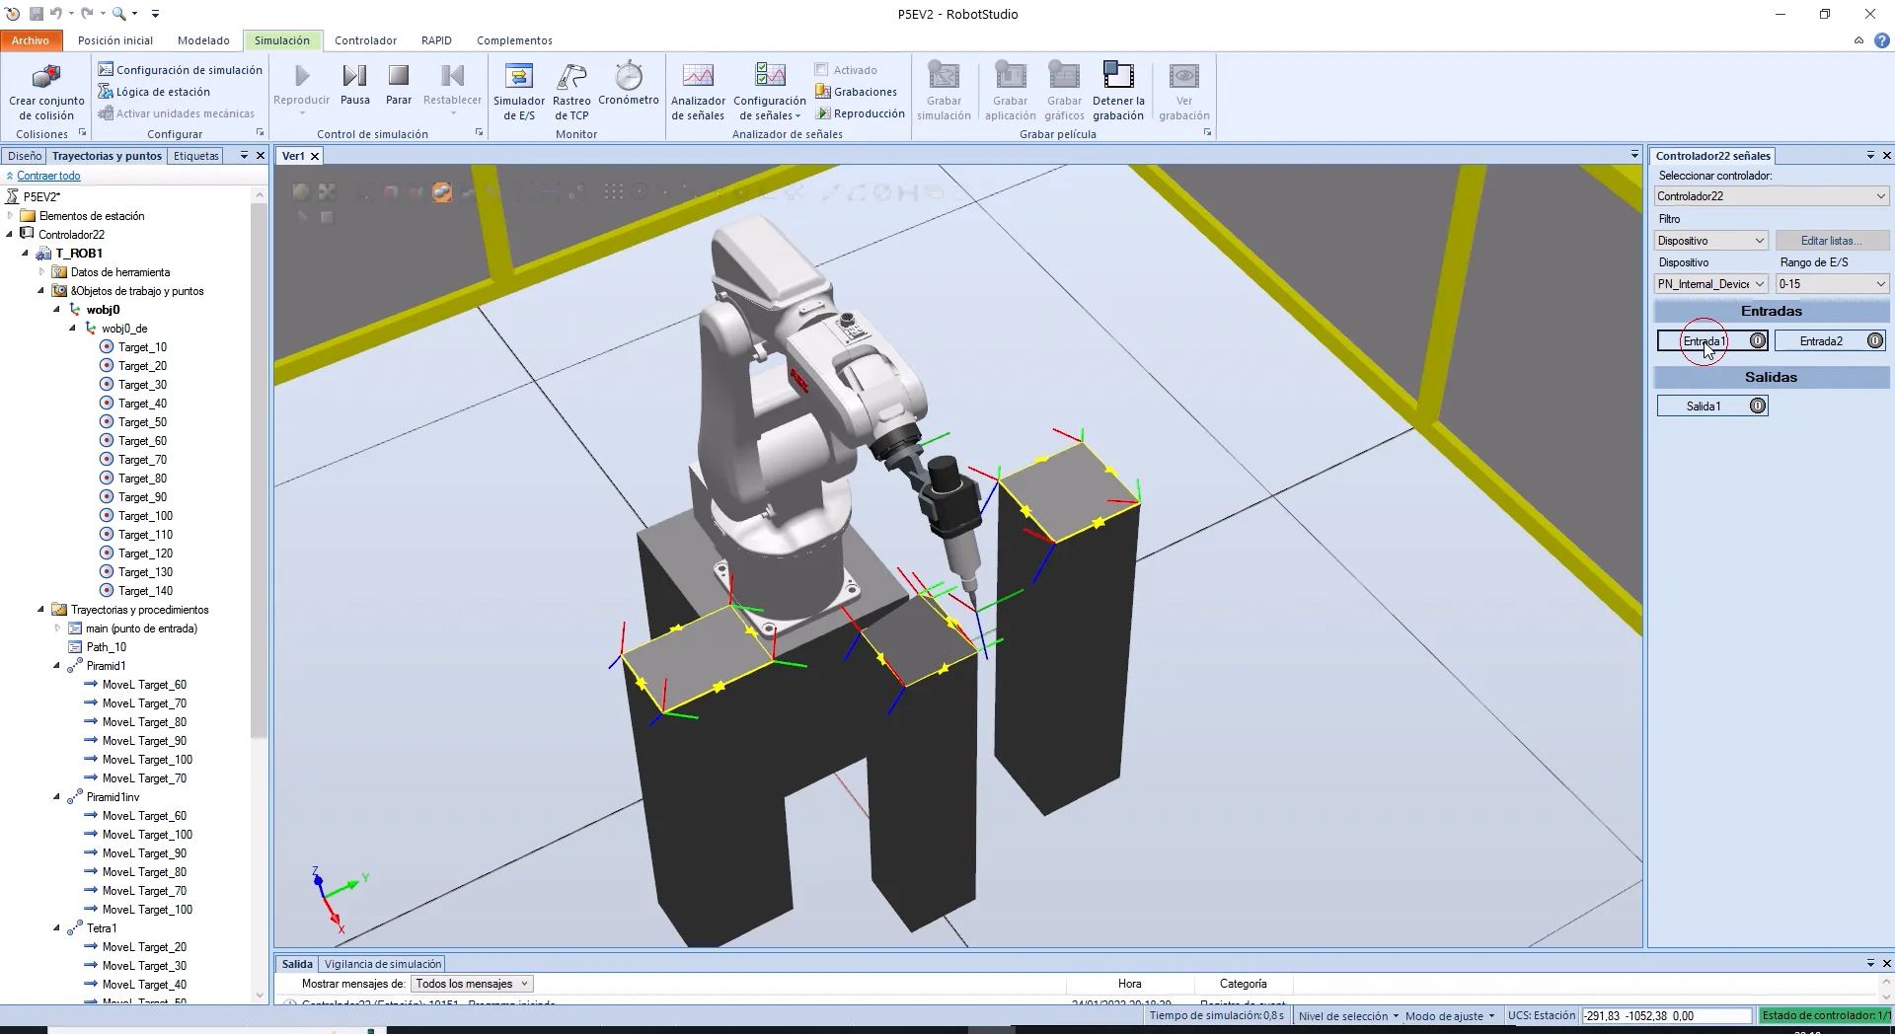Open the PN_Internal_Device dropdown

(x=1710, y=284)
